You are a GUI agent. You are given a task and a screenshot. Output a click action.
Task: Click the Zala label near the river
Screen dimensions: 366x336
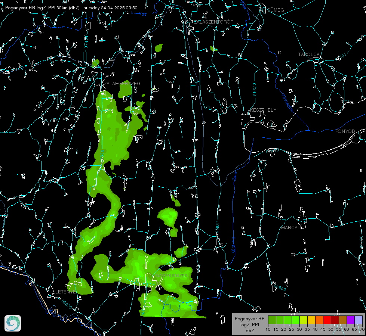pyautogui.click(x=235, y=176)
